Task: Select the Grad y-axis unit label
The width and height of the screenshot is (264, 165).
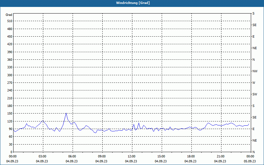Action: (9, 15)
